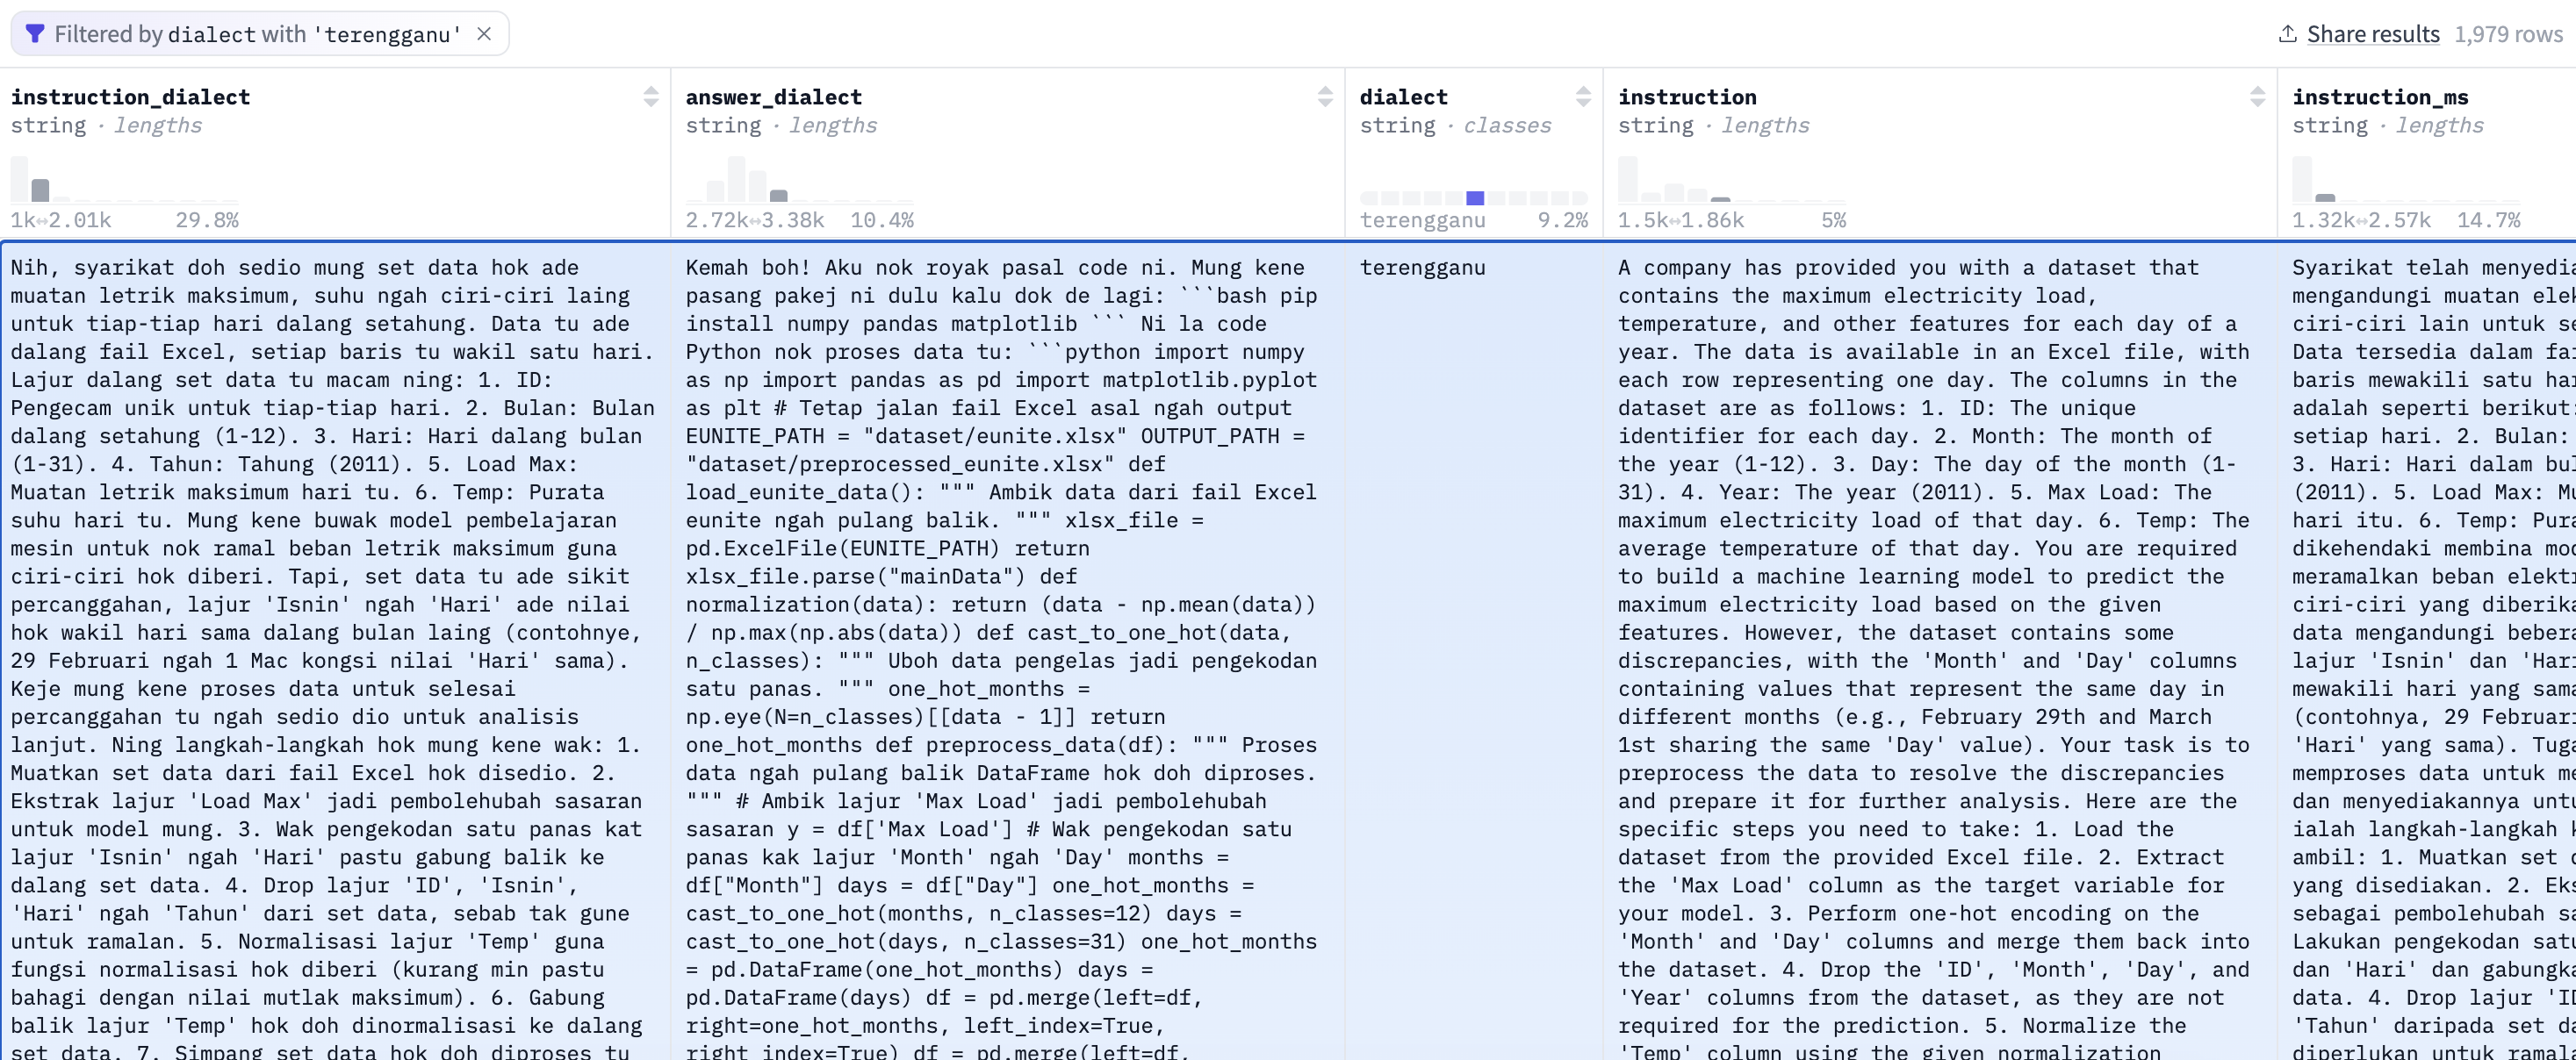Open the cell starting 'Nih, syarikat doh sedio'
Viewport: 2576px width, 1060px height.
[335, 650]
